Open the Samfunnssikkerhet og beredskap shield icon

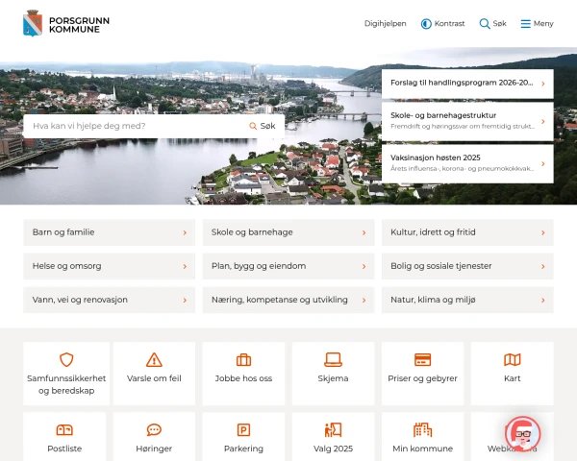click(66, 360)
